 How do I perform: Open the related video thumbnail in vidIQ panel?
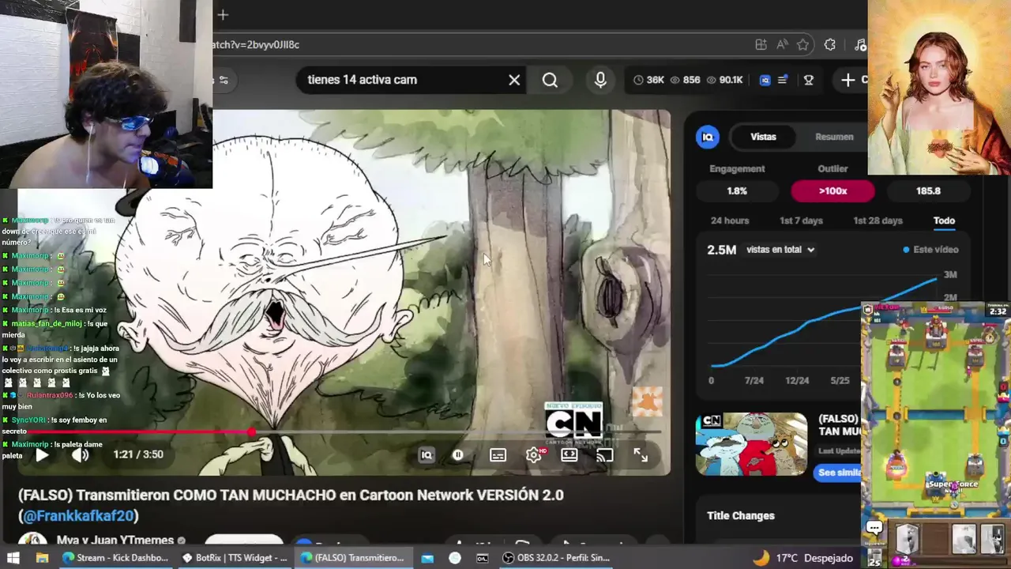click(751, 443)
